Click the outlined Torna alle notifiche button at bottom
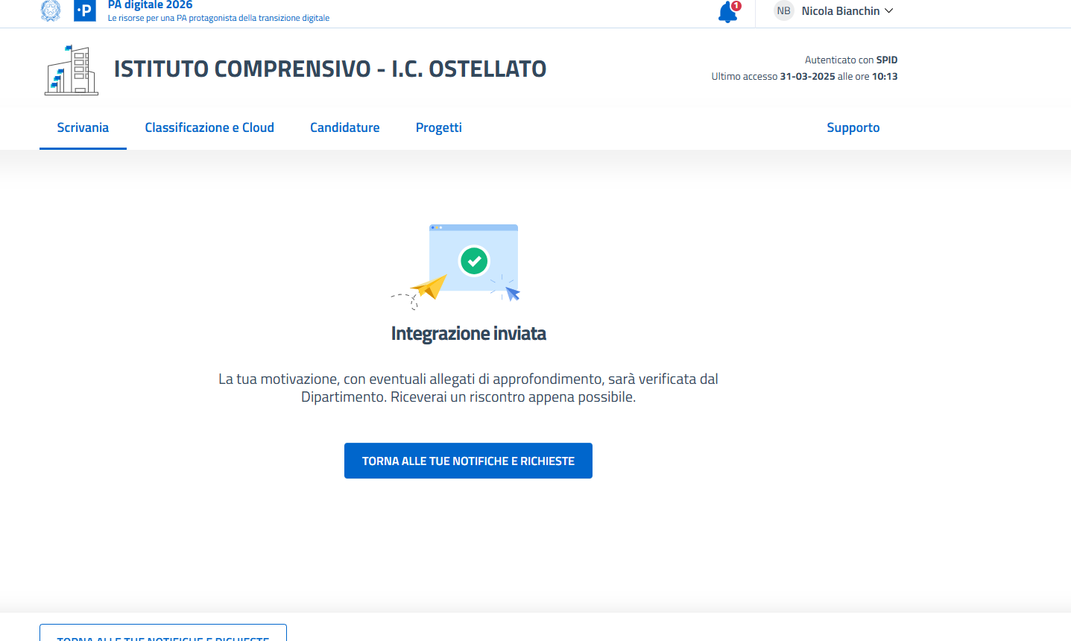 [163, 634]
